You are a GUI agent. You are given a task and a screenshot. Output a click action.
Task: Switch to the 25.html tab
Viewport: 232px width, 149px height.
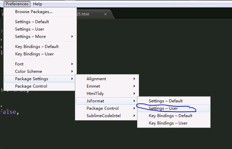point(95,14)
